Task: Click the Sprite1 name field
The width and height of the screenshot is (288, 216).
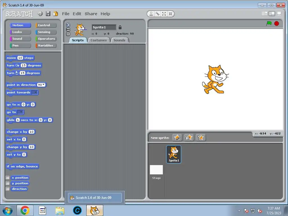Action: 104,27
